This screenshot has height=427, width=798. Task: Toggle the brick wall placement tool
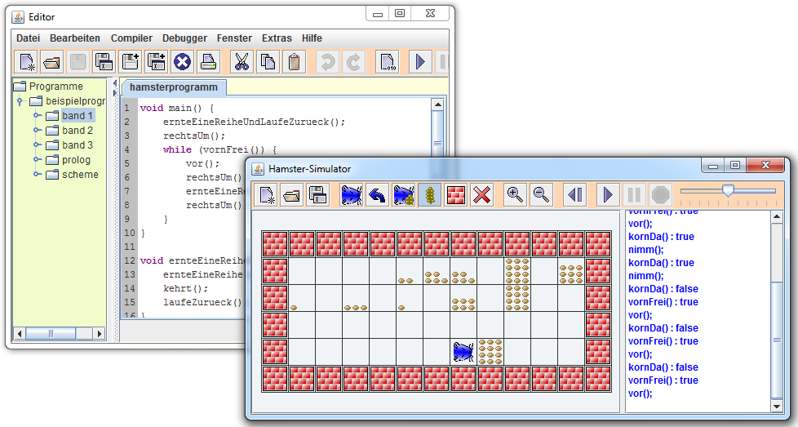click(x=456, y=194)
